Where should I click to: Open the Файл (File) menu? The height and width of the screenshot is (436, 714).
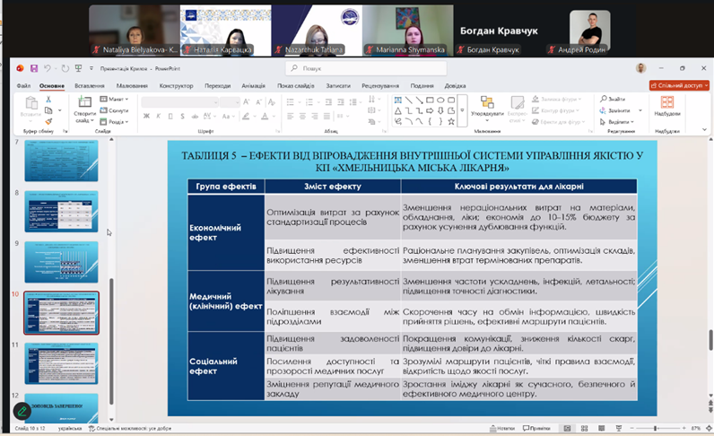click(23, 86)
